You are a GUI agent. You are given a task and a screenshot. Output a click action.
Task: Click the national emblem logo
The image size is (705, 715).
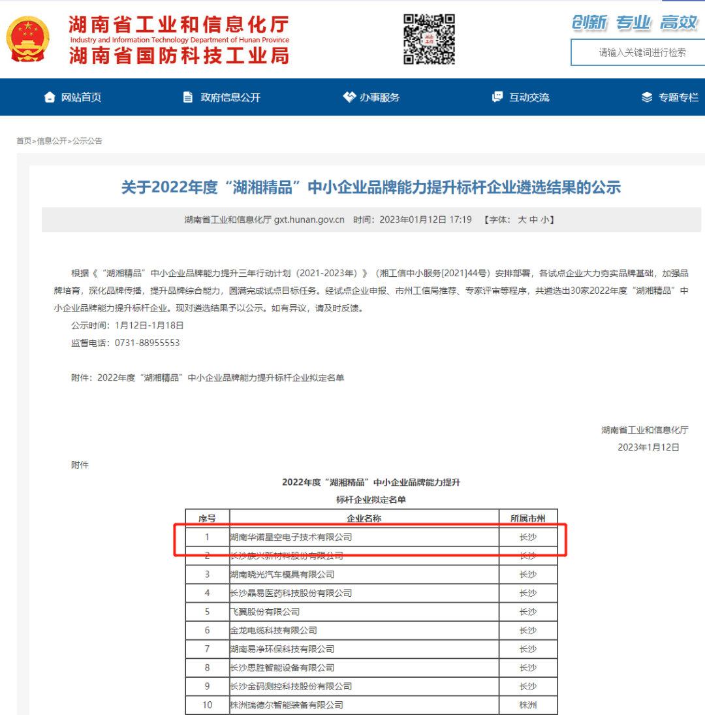(x=28, y=39)
